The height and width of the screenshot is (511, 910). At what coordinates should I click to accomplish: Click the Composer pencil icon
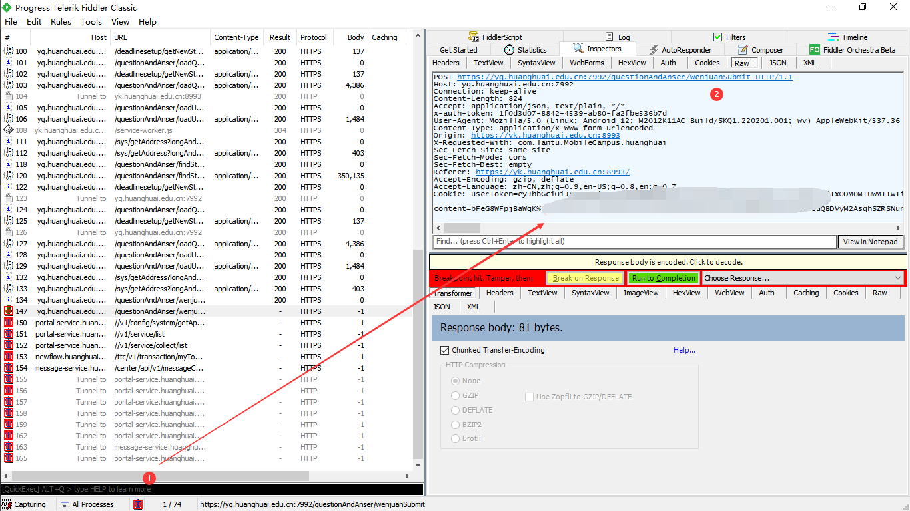tap(743, 50)
